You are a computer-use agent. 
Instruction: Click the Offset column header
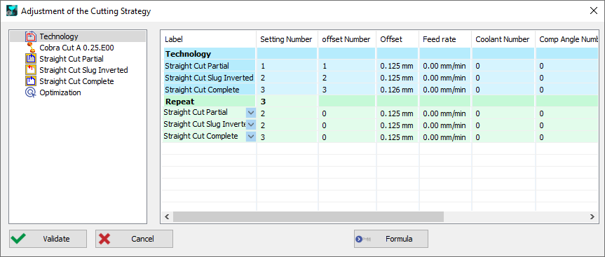point(397,39)
